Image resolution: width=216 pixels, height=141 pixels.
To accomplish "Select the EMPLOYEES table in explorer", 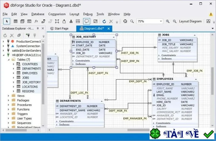I will 30,73.
